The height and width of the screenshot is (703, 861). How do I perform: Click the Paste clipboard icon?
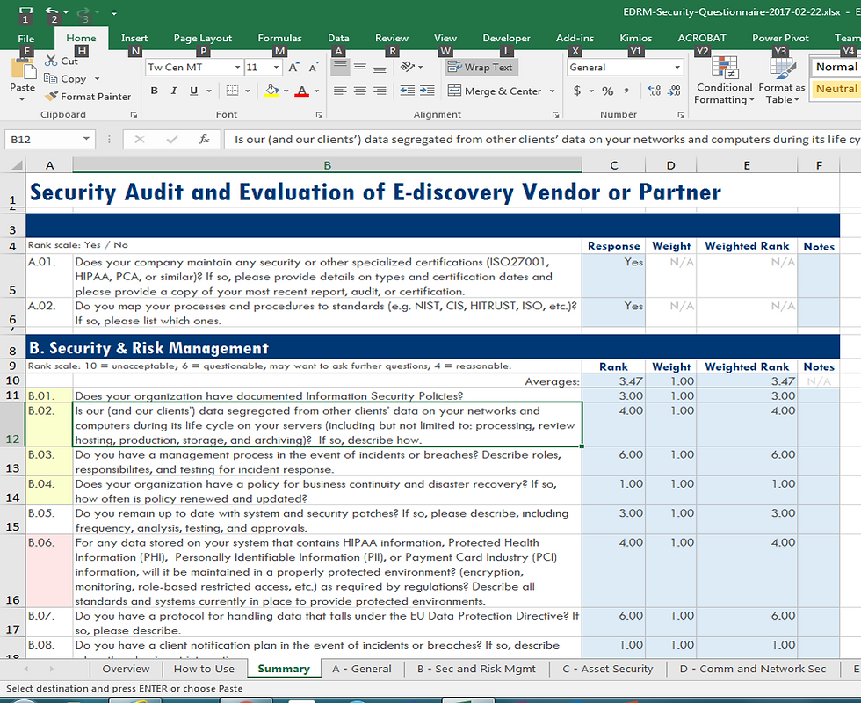(x=23, y=70)
